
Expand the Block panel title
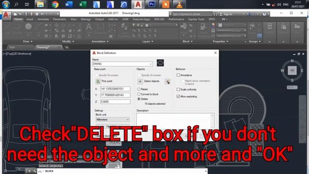click(x=188, y=42)
